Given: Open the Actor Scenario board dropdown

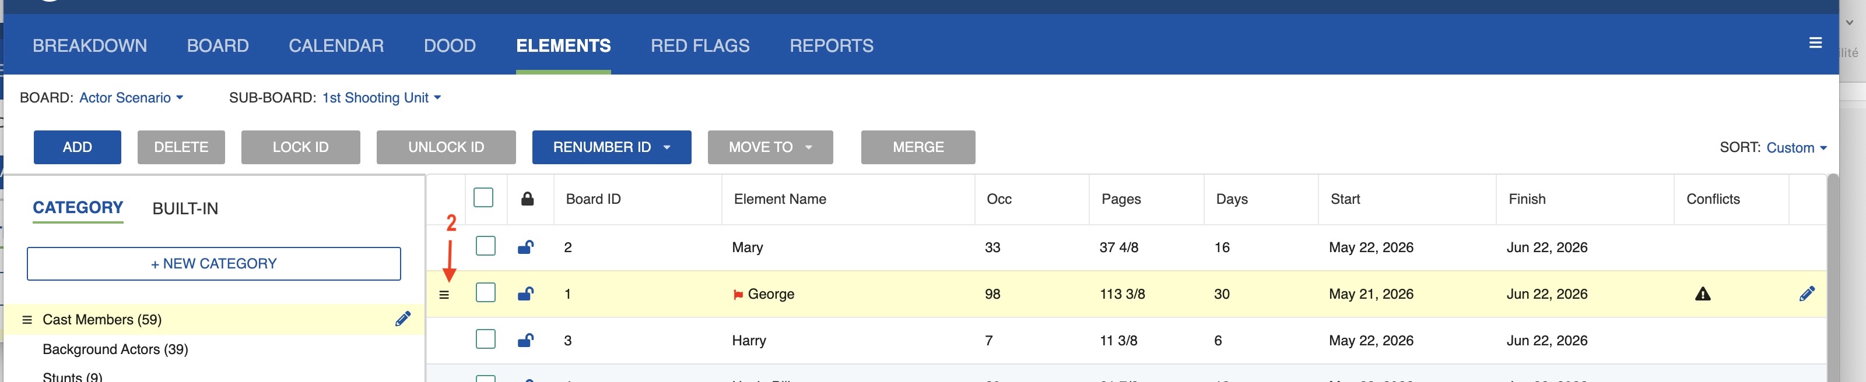Looking at the screenshot, I should [131, 98].
